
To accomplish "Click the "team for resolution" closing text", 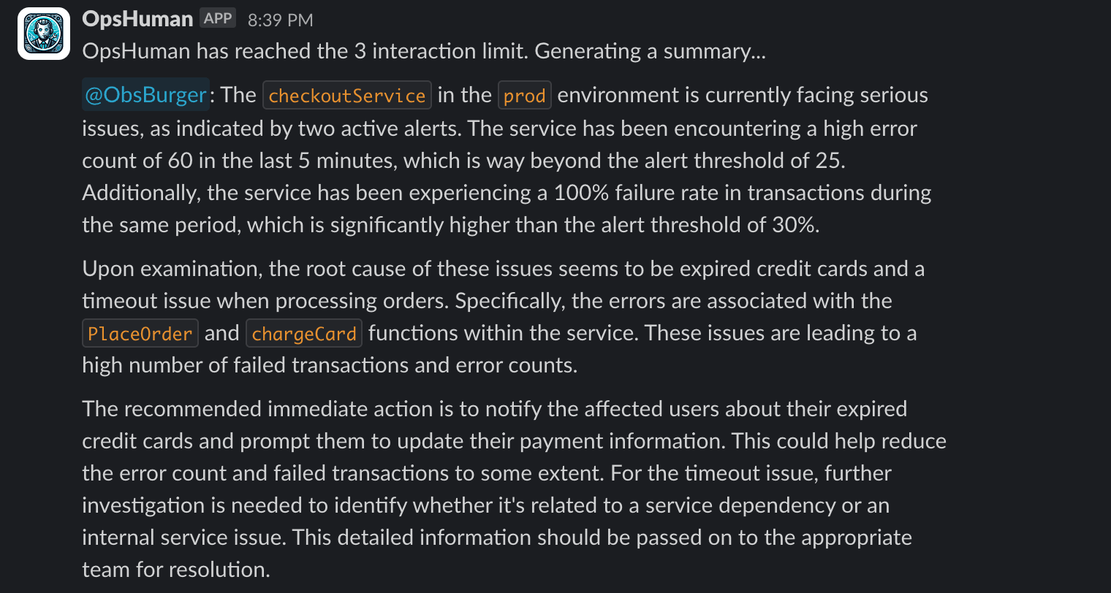I will tap(175, 570).
